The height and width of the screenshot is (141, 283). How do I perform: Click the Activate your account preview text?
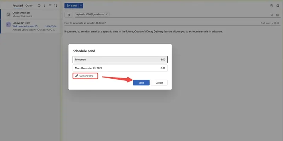[x=34, y=30]
